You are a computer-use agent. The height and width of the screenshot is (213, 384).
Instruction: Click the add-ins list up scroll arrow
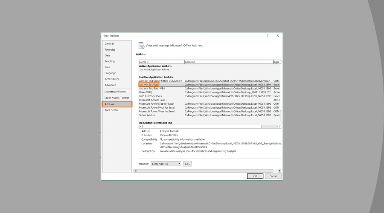coord(281,62)
